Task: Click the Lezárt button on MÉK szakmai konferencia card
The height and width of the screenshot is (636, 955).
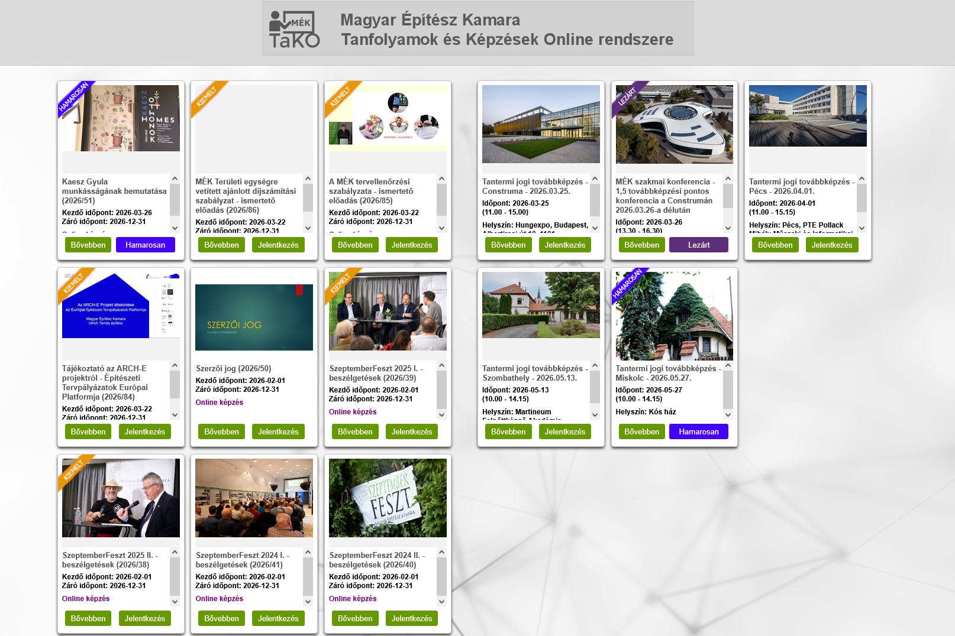Action: pos(698,245)
